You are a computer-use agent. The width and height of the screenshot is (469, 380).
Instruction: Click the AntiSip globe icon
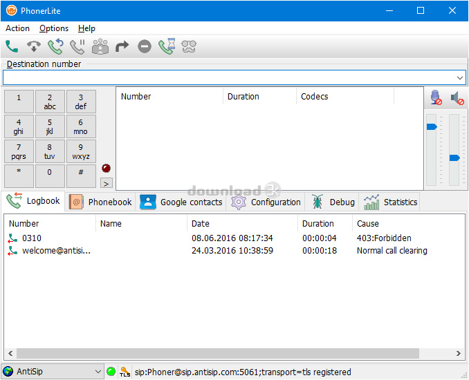coord(8,372)
